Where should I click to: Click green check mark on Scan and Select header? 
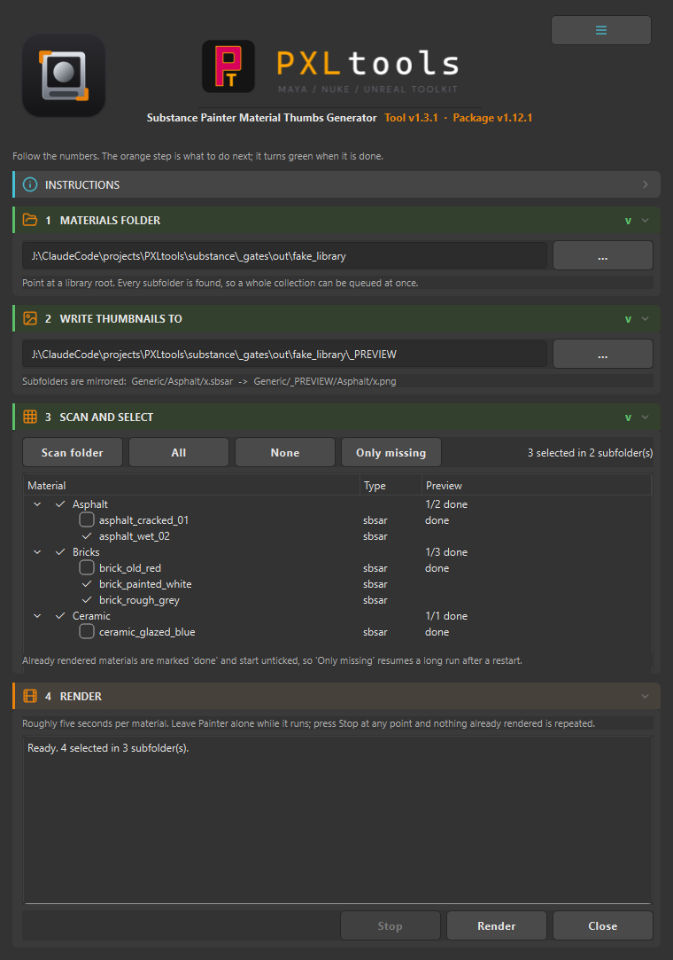click(628, 418)
